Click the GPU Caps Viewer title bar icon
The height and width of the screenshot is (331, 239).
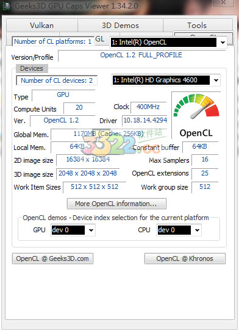point(7,5)
